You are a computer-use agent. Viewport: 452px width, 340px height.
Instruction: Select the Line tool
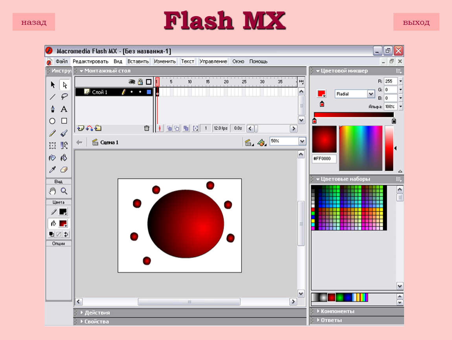click(x=52, y=97)
